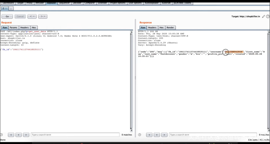
Task: Open new Repeater tab with ellipsis tab
Action: tap(11, 8)
